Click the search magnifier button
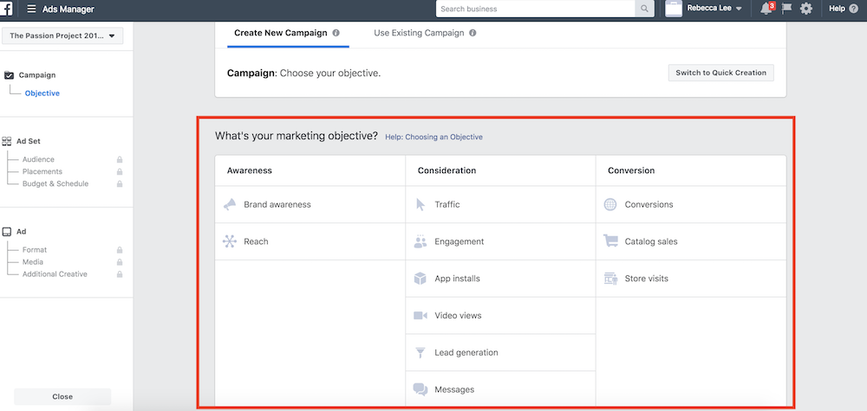The image size is (867, 411). coord(644,9)
